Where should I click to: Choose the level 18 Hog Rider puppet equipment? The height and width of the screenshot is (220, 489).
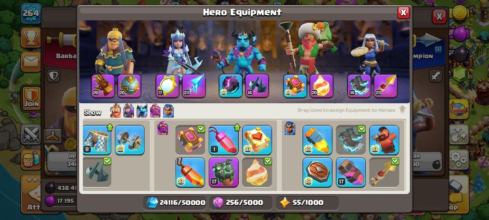point(384,140)
